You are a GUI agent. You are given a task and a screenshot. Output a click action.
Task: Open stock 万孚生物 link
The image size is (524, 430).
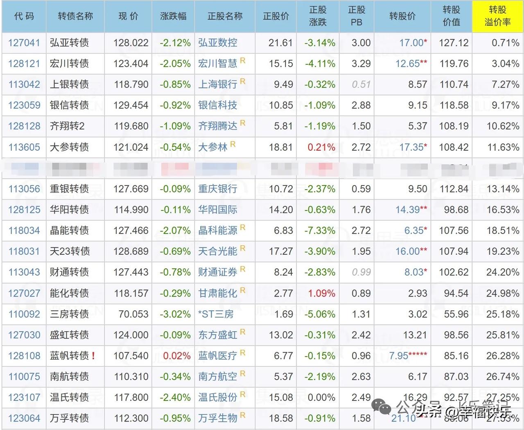217,418
